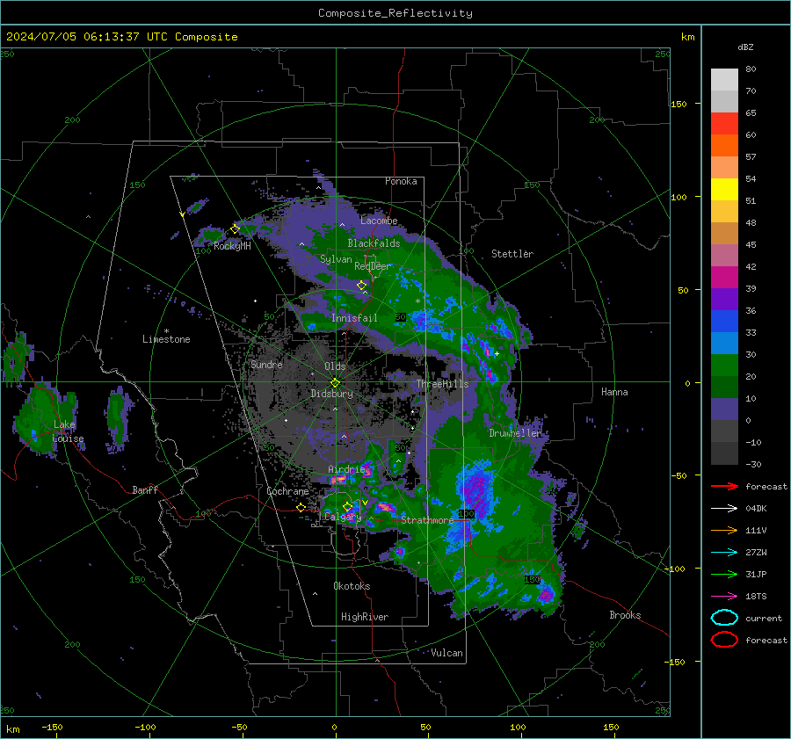The image size is (791, 739).
Task: Click the Didsbury town label
Action: coord(332,394)
